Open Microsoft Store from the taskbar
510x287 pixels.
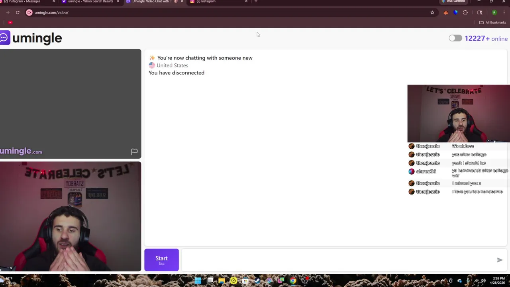[245, 281]
